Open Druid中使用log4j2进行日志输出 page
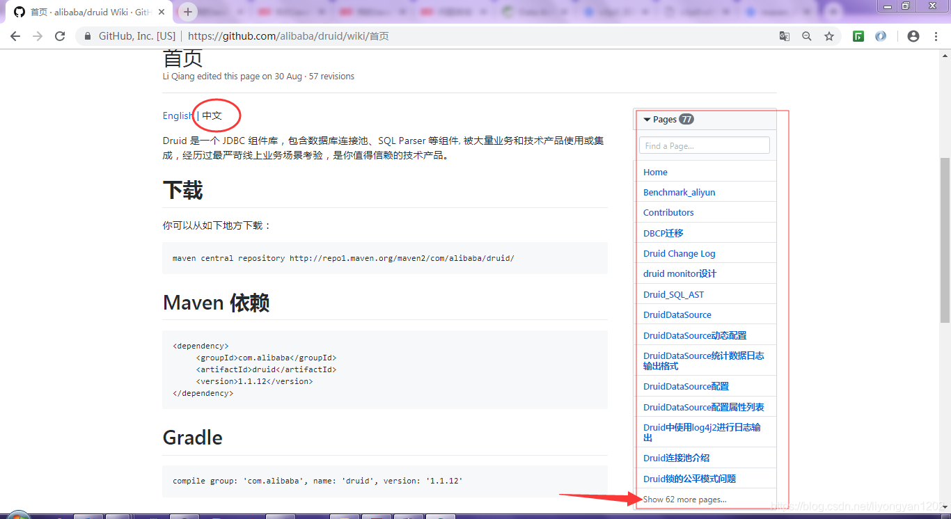 tap(702, 432)
